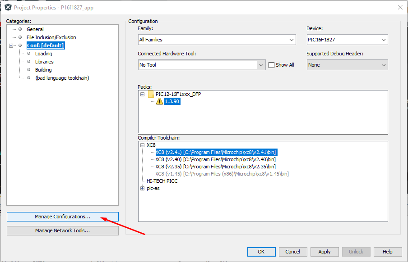This screenshot has height=262, width=408.
Task: Select HI-TECH PICC toolchain entry
Action: pos(162,181)
